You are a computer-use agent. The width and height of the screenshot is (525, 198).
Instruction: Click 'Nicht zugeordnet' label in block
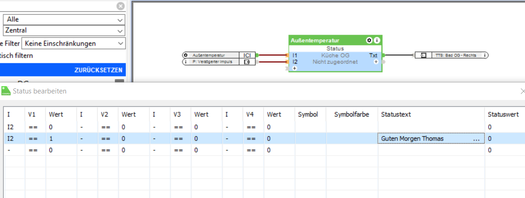click(x=335, y=62)
